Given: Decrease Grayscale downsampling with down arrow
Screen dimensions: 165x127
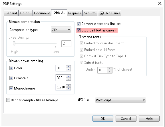Looking at the screenshot, I should (x=69, y=79).
